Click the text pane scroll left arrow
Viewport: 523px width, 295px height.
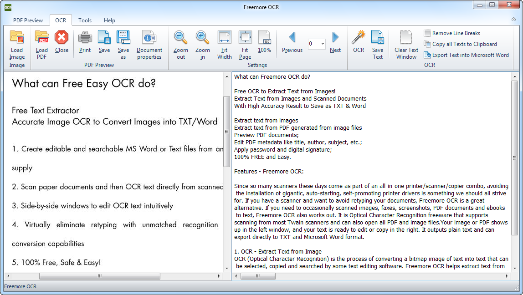[236, 276]
